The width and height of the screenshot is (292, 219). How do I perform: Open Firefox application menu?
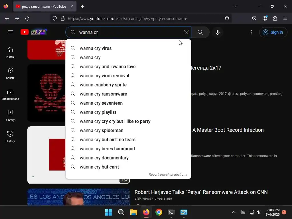pyautogui.click(x=285, y=18)
